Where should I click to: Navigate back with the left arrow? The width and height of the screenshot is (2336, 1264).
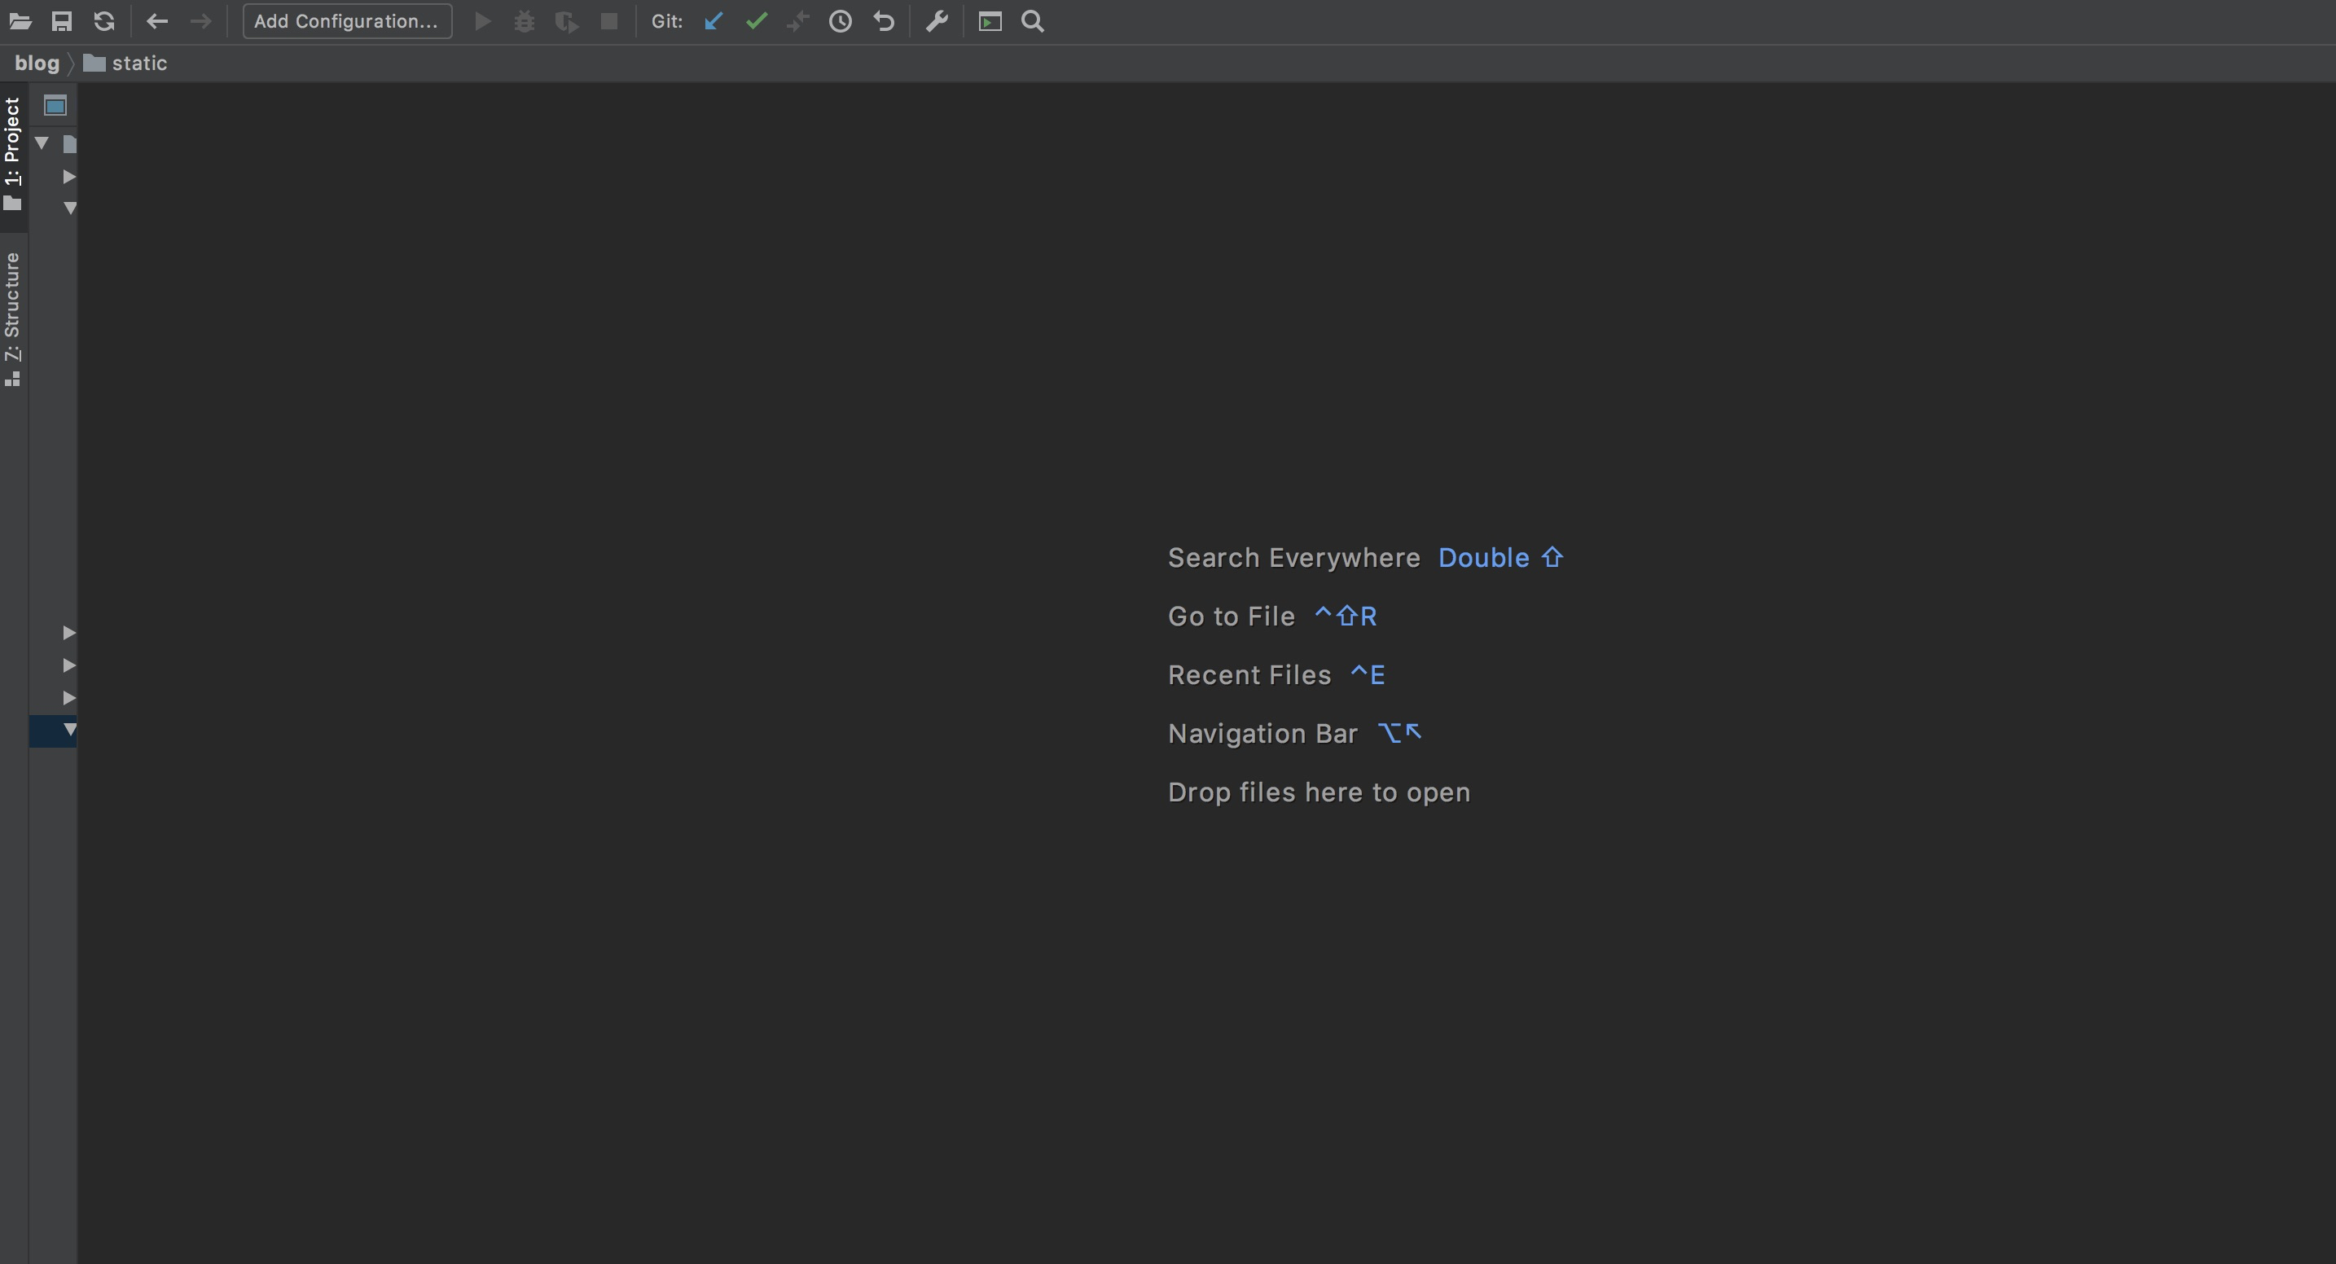(157, 21)
